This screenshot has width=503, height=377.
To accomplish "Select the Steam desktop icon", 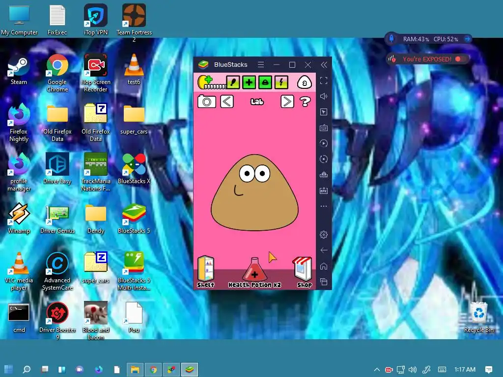I will [19, 70].
